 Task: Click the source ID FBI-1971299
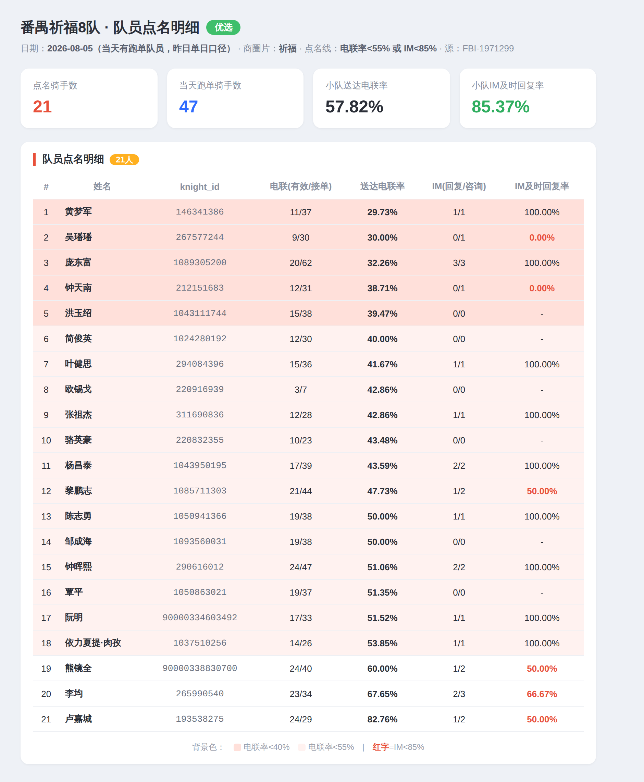point(488,49)
